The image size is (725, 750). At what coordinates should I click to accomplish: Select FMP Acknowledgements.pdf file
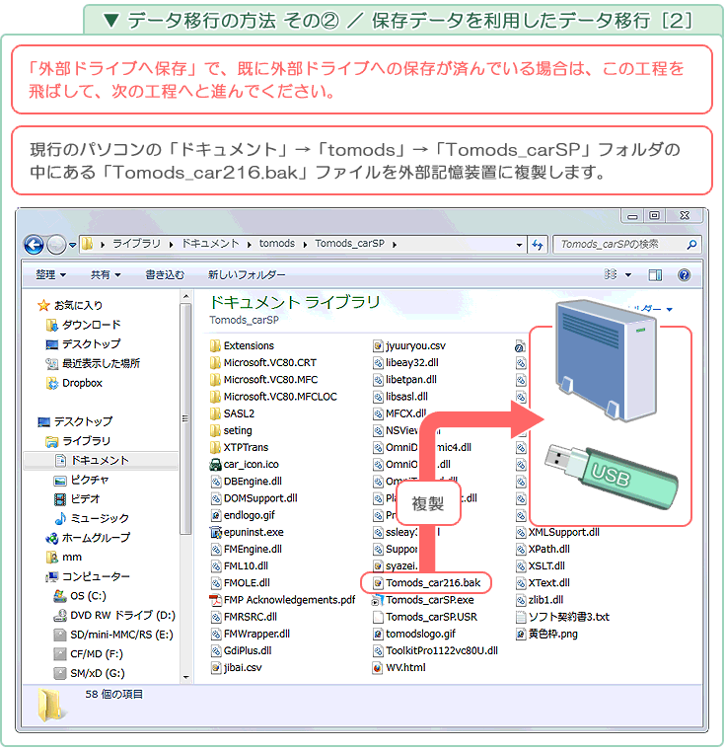283,600
